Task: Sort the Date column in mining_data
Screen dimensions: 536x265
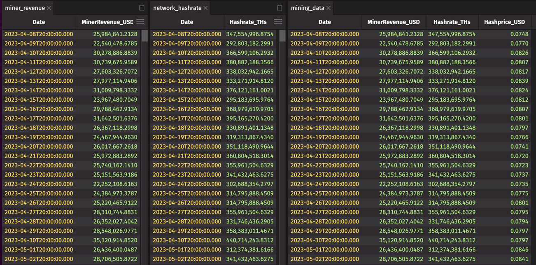Action: 325,22
